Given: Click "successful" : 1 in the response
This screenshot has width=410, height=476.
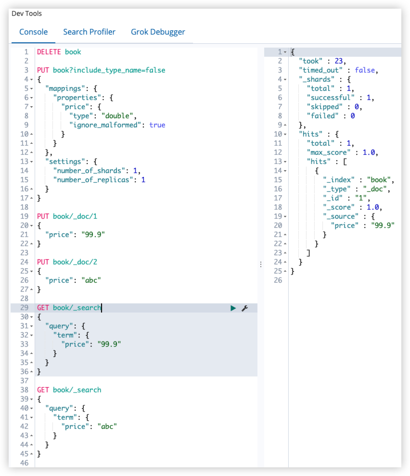Looking at the screenshot, I should click(x=340, y=98).
